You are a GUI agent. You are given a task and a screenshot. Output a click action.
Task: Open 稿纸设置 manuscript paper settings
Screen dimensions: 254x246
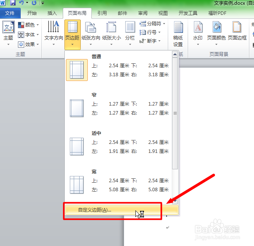point(178,34)
